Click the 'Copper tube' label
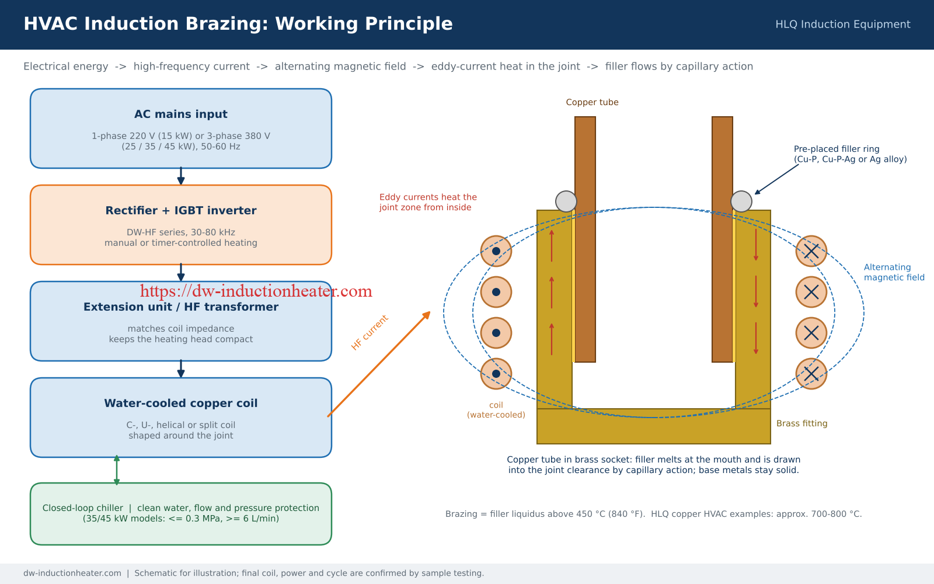 click(x=592, y=102)
